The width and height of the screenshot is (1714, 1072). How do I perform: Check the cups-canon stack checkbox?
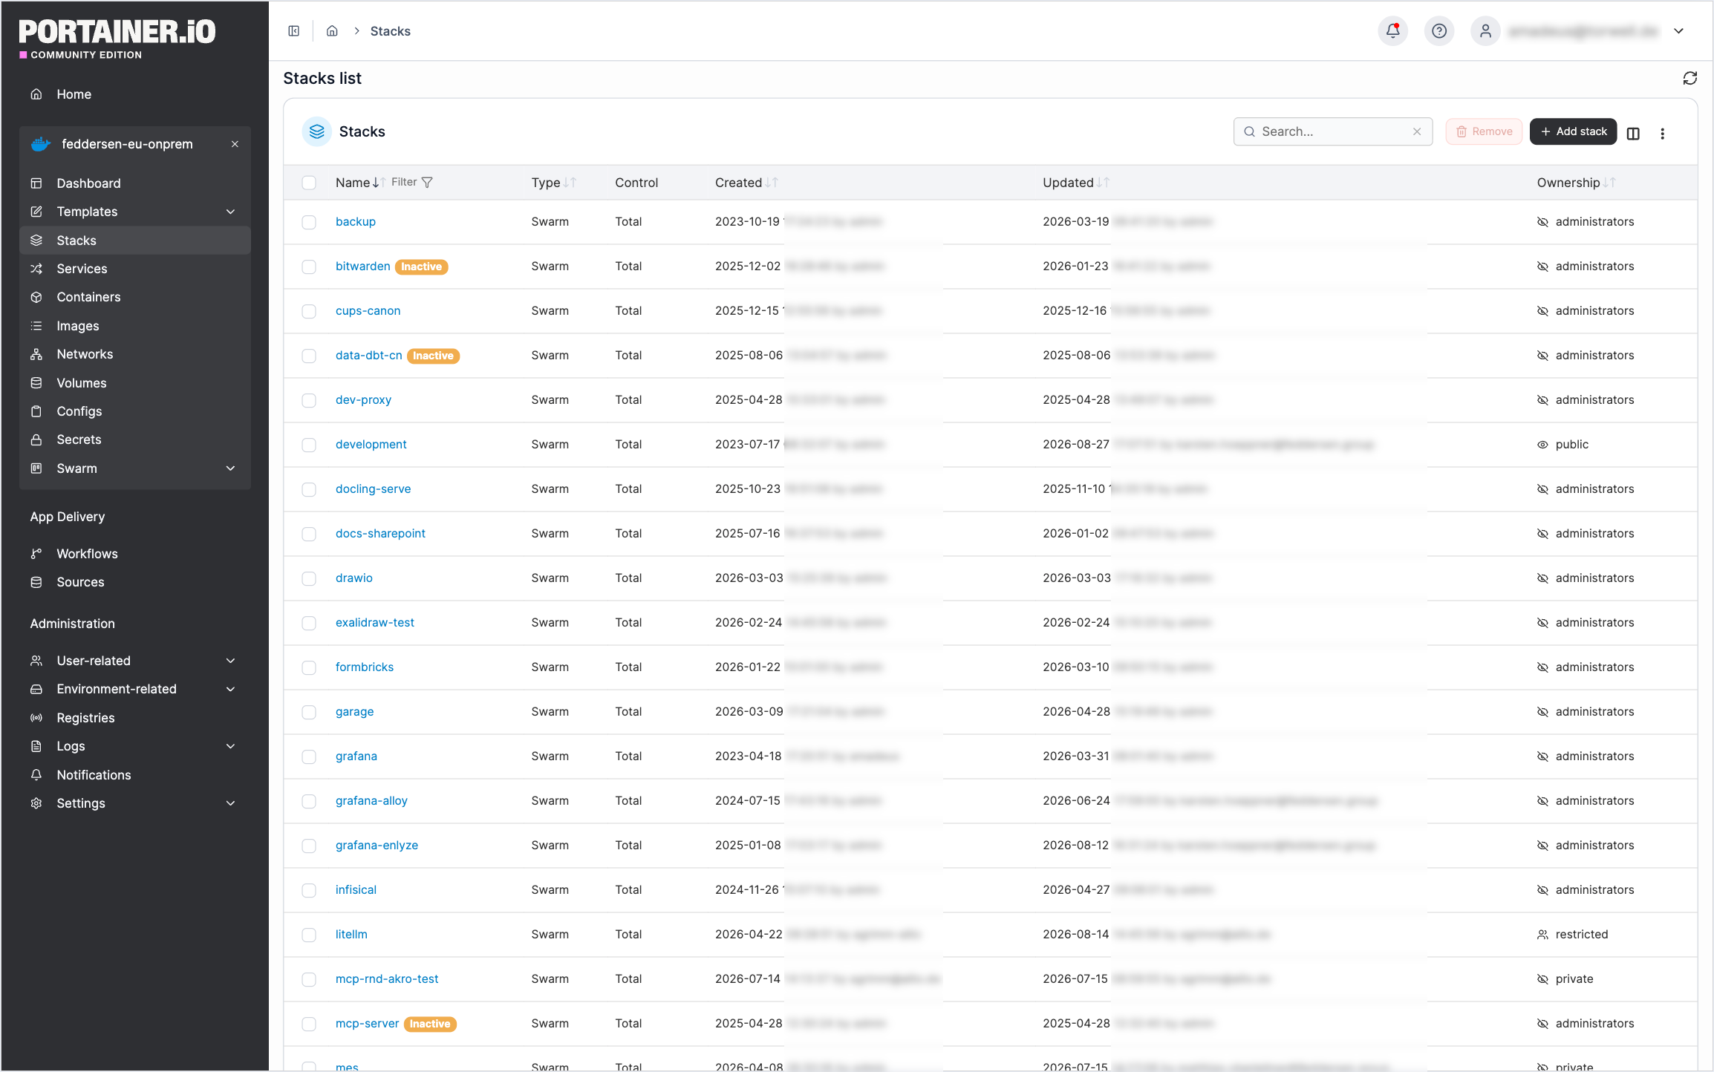click(309, 311)
